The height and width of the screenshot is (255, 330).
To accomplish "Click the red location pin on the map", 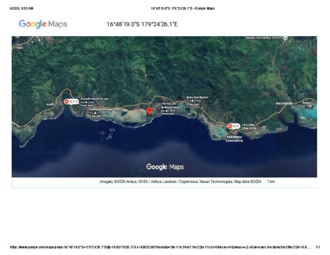I will [149, 111].
